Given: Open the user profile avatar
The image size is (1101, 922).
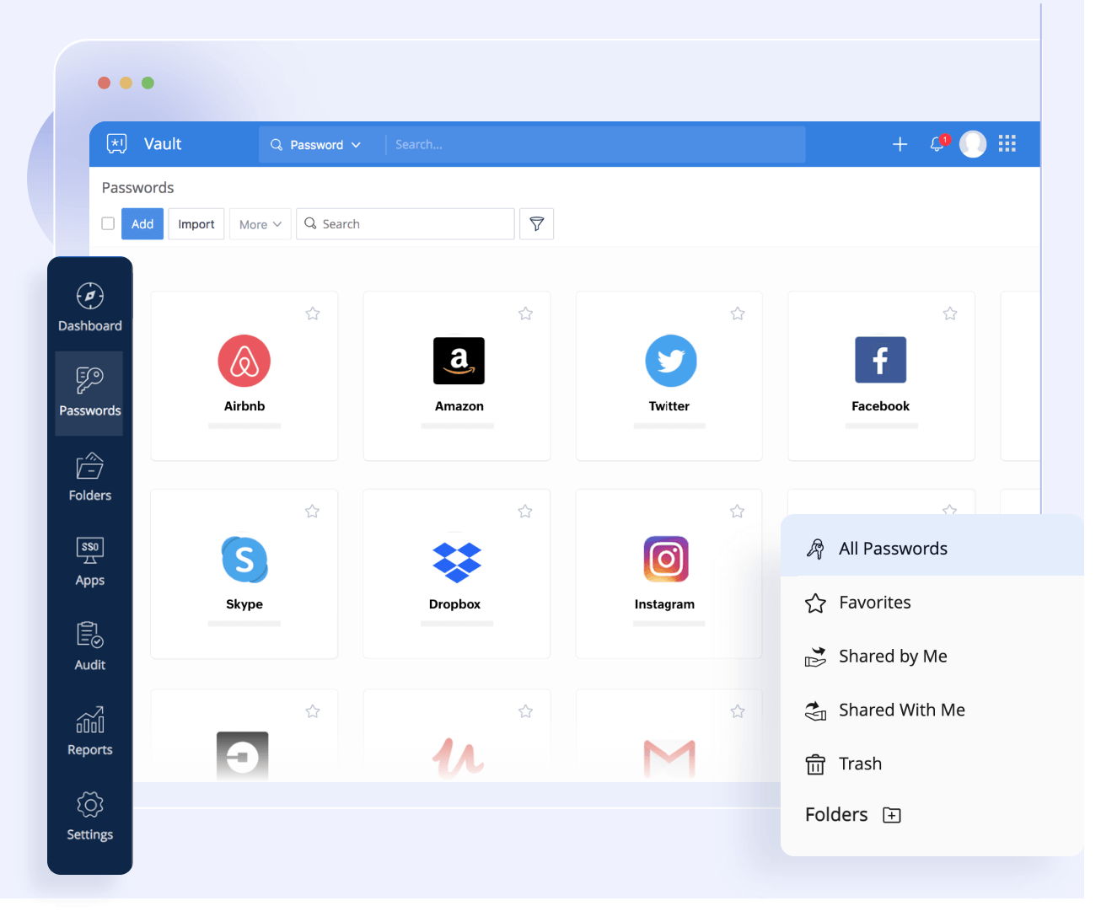Looking at the screenshot, I should pos(973,144).
